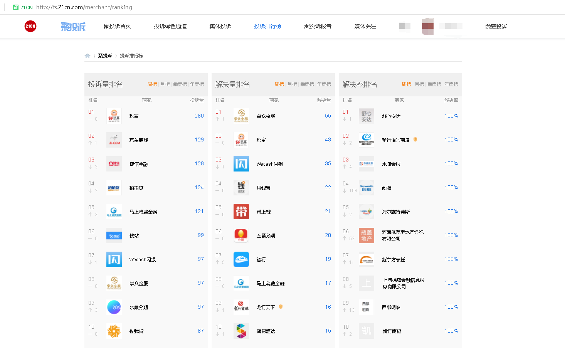The width and height of the screenshot is (565, 348).
Task: Click the 捷信金融 logo
Action: tap(114, 164)
